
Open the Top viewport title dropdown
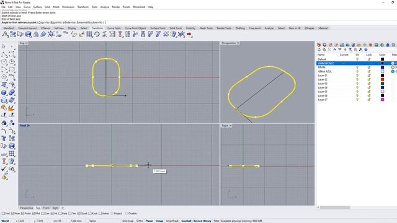(x=27, y=43)
